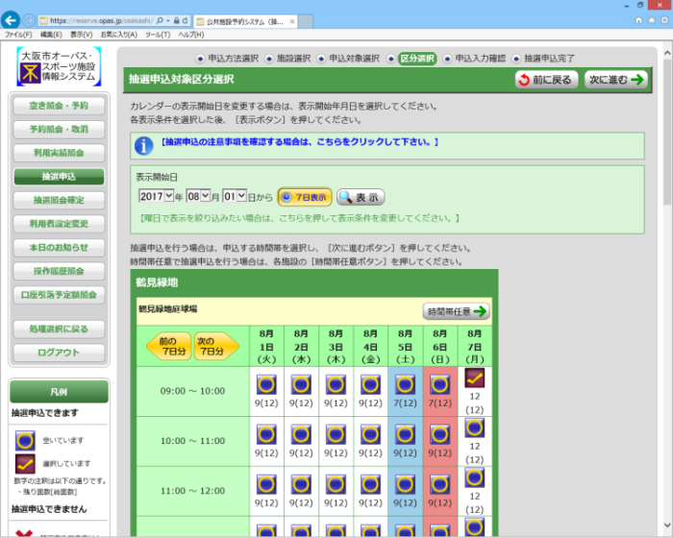The height and width of the screenshot is (538, 673).
Task: Select slot 10:00 on Sunday August 6
Action: 440,434
